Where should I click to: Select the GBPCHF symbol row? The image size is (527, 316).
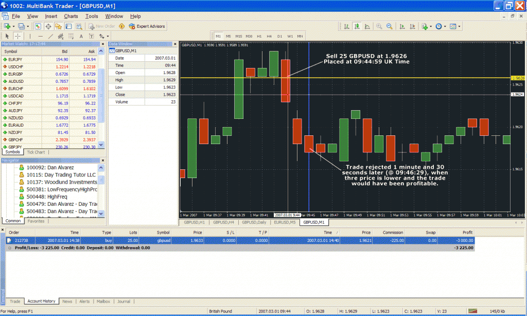click(49, 139)
